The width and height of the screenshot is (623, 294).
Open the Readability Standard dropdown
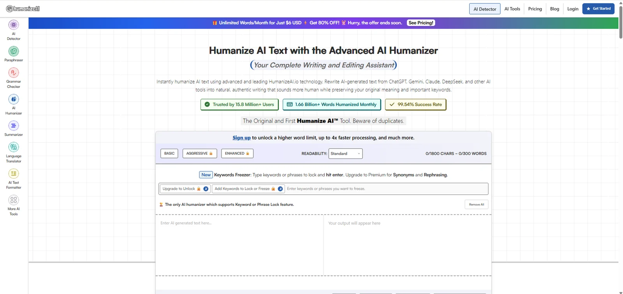(345, 154)
